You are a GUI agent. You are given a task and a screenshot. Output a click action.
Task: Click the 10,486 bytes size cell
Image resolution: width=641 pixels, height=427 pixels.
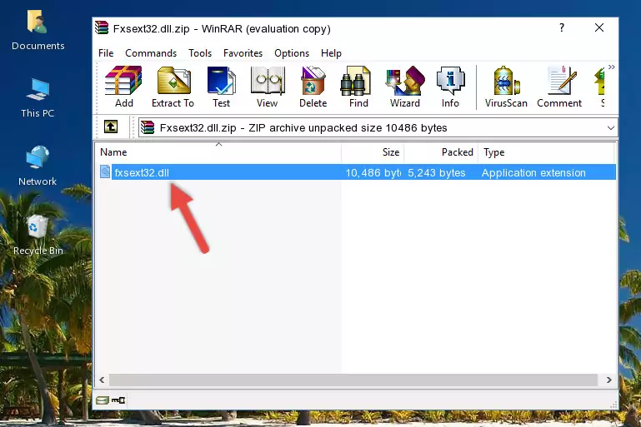tap(373, 173)
